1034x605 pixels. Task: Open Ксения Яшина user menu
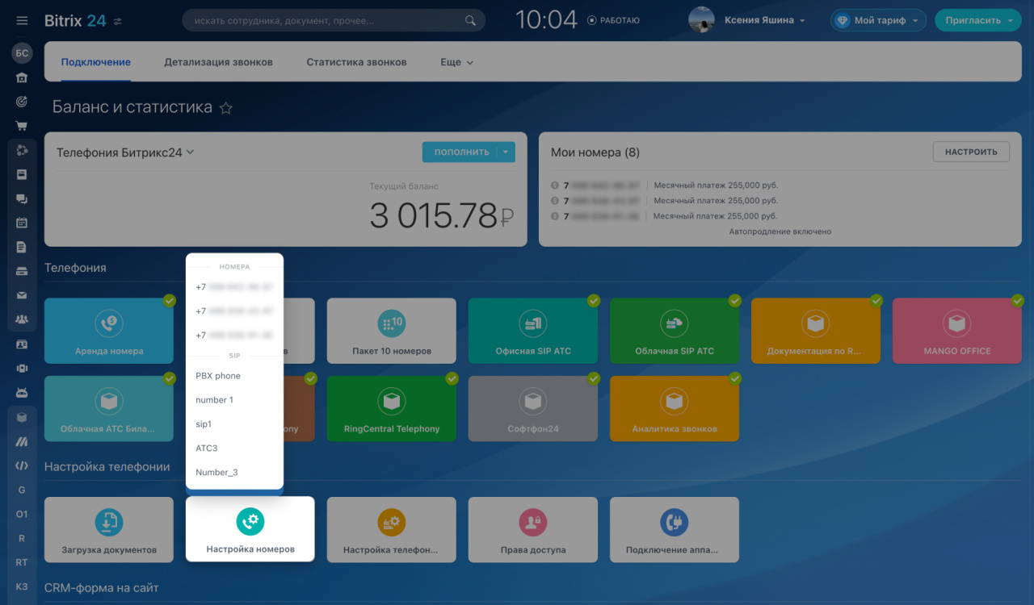tap(765, 20)
